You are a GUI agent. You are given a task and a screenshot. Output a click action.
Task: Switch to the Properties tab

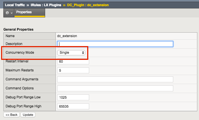[24, 12]
